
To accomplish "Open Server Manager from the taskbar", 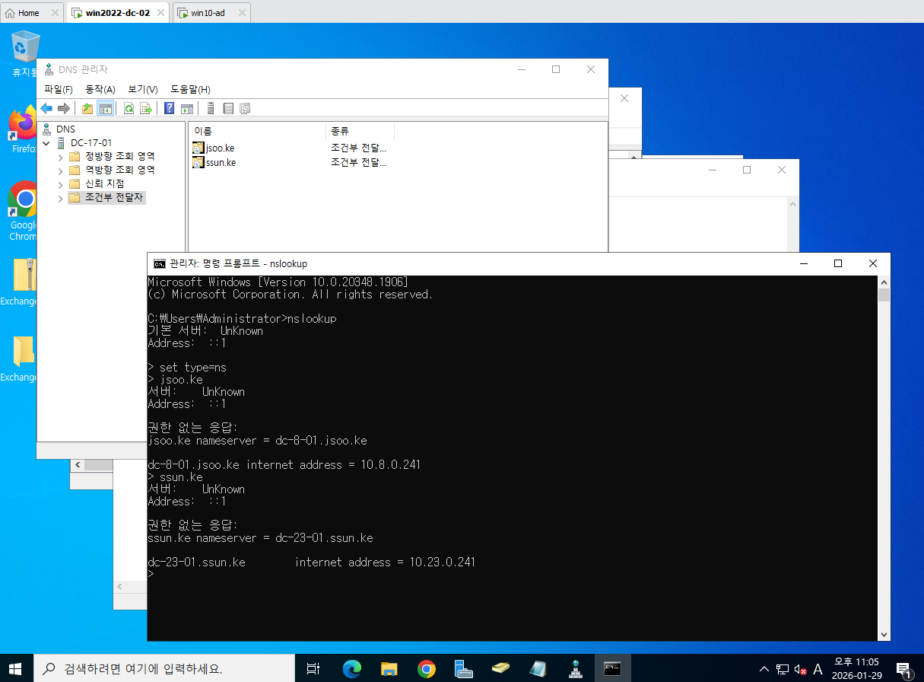I will pyautogui.click(x=463, y=669).
